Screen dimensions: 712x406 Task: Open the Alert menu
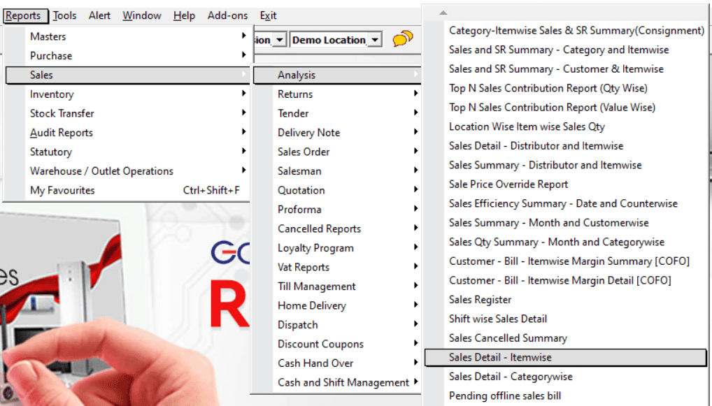click(x=99, y=15)
